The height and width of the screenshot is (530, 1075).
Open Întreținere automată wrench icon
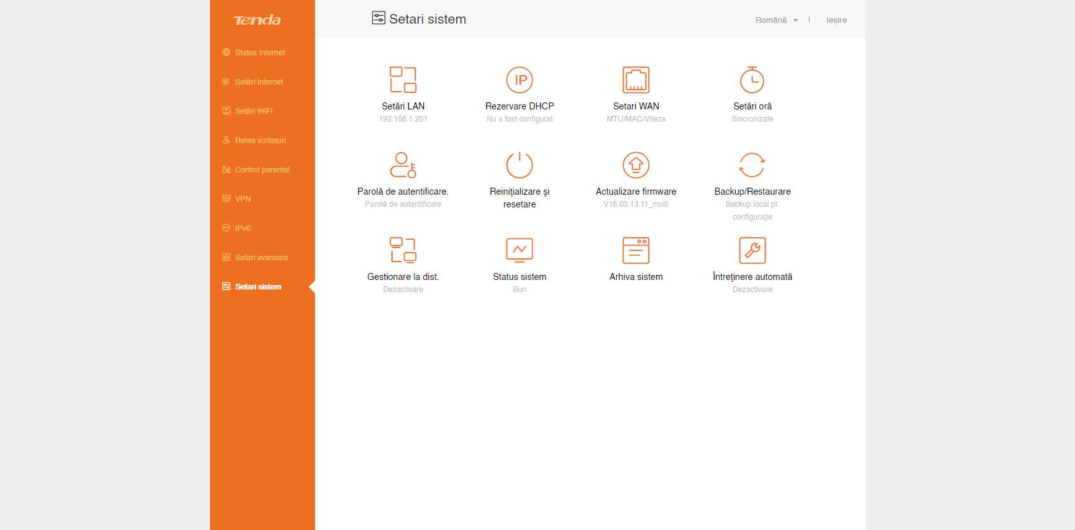tap(752, 251)
